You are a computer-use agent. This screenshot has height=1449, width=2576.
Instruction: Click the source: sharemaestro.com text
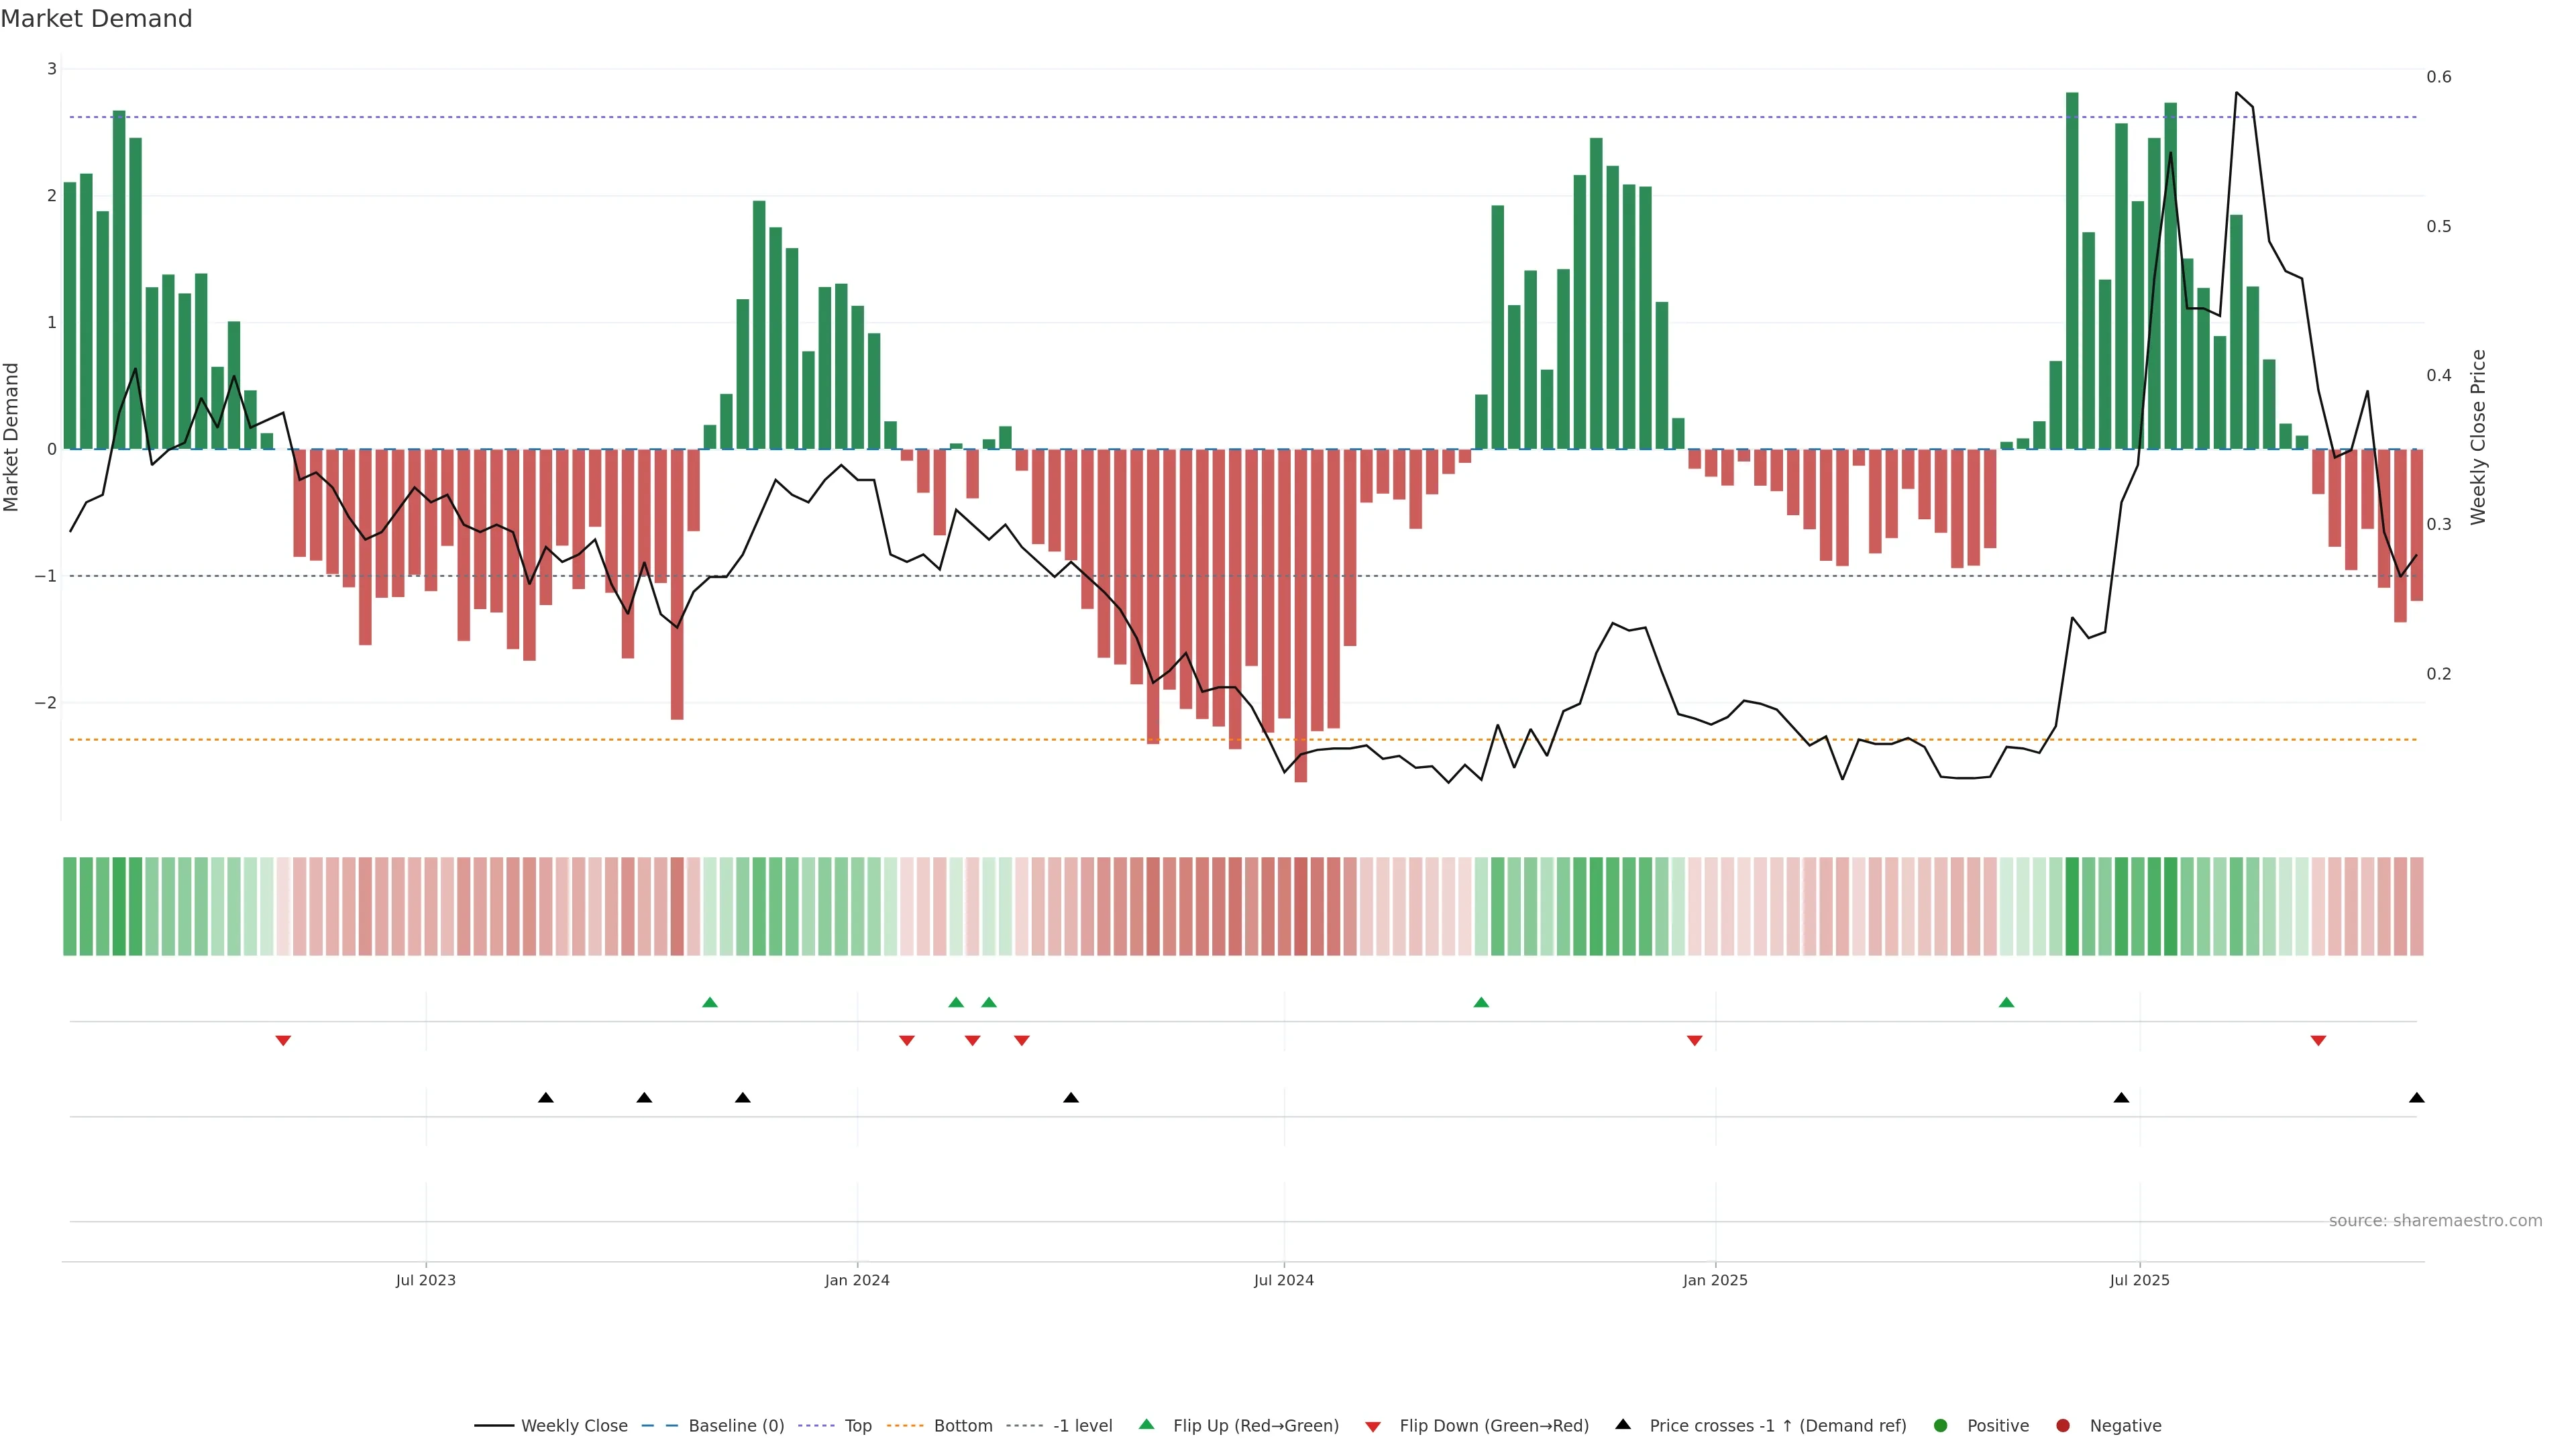[x=2435, y=1220]
